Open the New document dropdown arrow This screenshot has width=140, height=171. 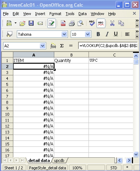coord(15,23)
